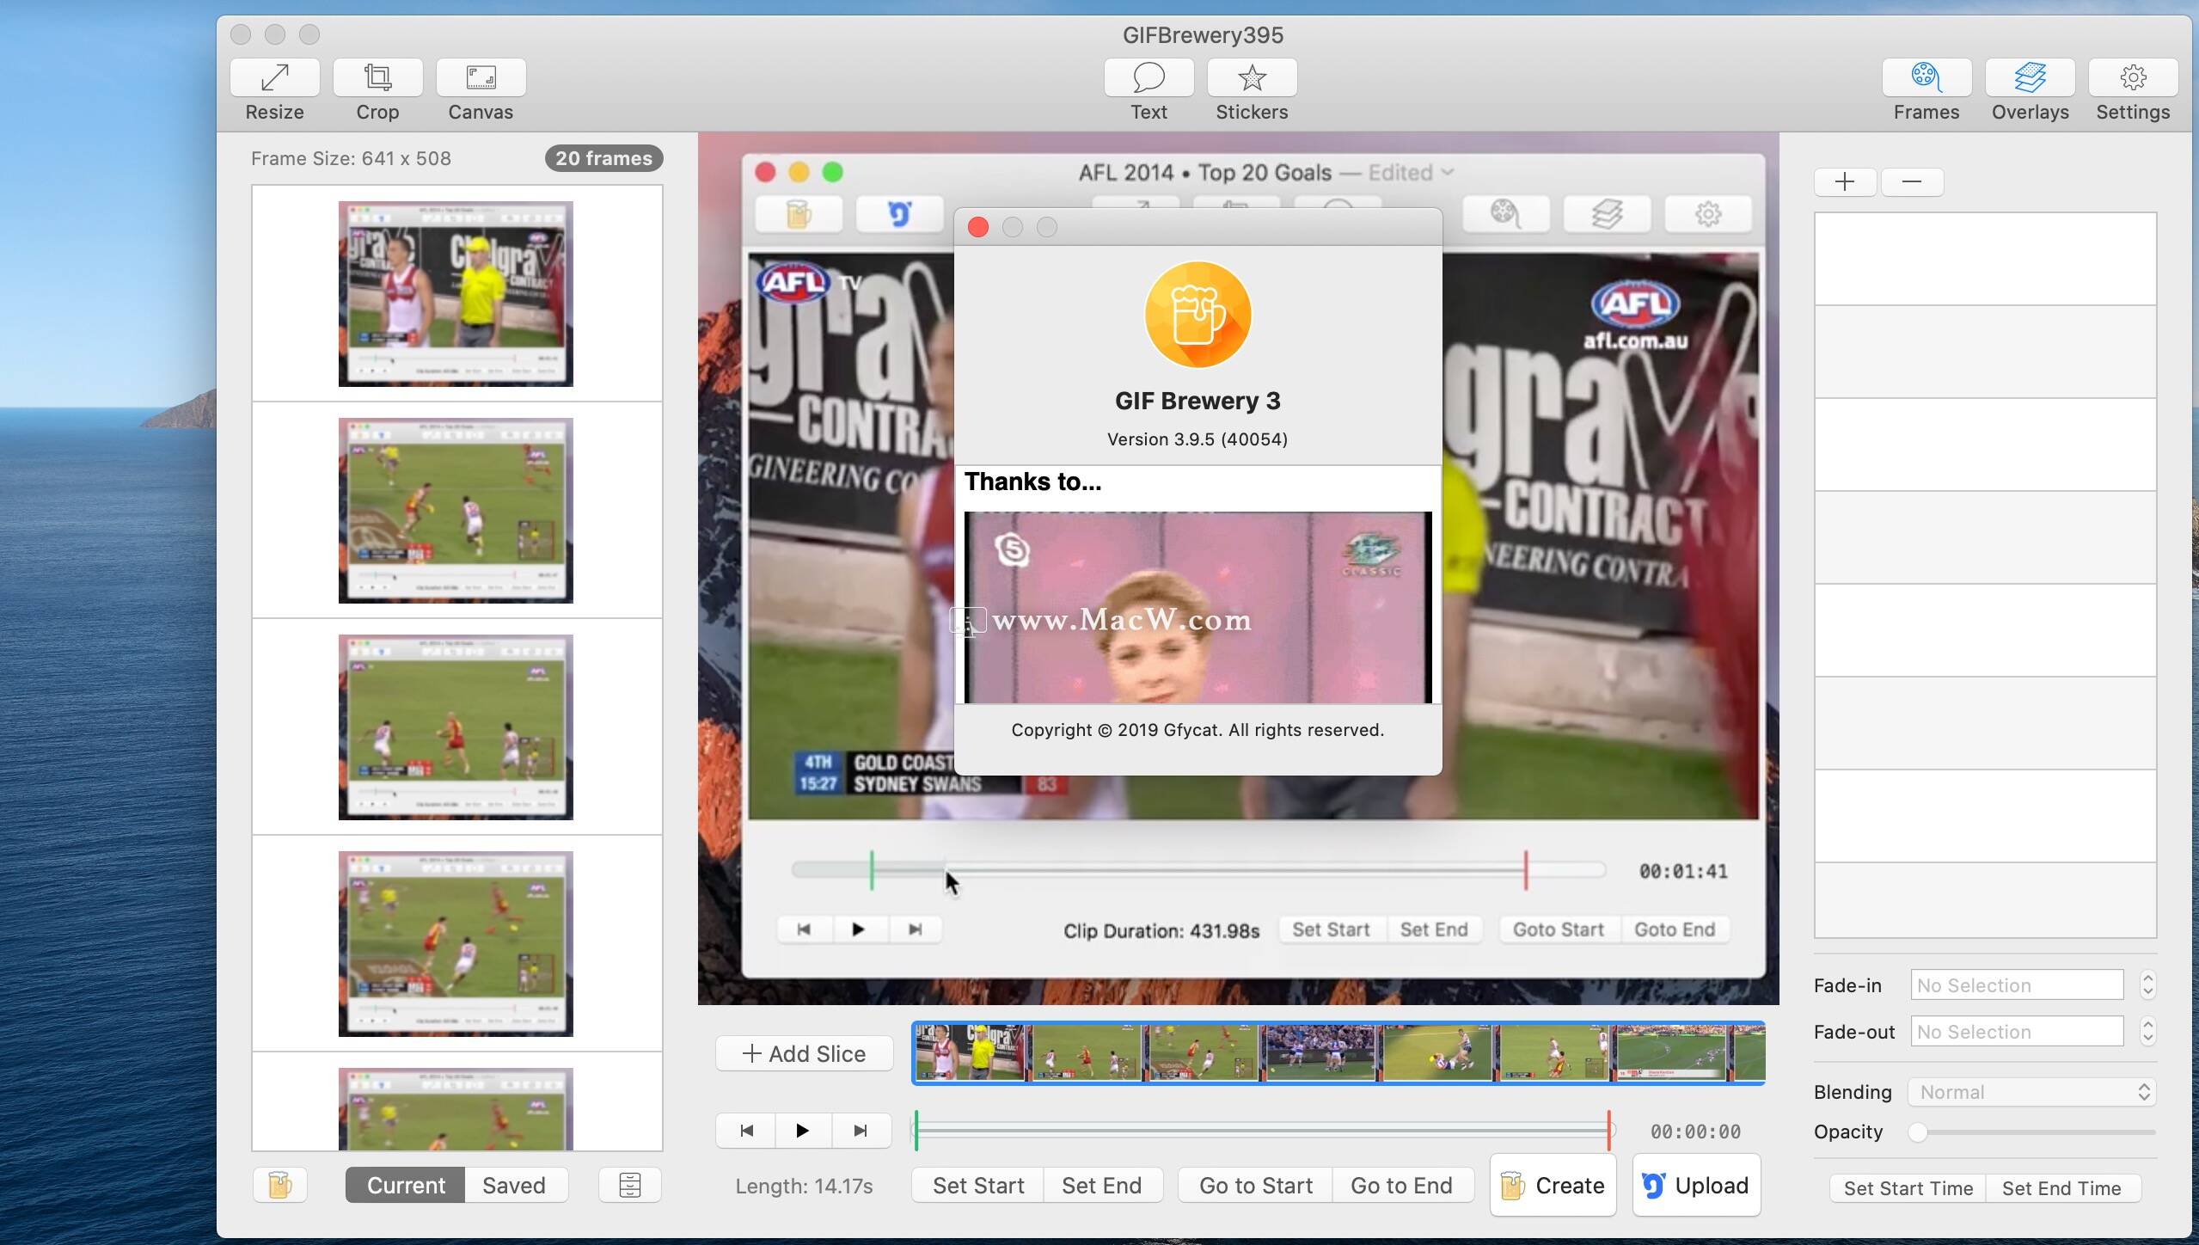Click Set Start below main timeline
This screenshot has width=2199, height=1245.
(x=978, y=1185)
